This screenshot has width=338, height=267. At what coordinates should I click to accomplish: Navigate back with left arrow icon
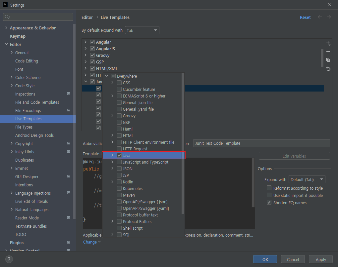pos(320,17)
